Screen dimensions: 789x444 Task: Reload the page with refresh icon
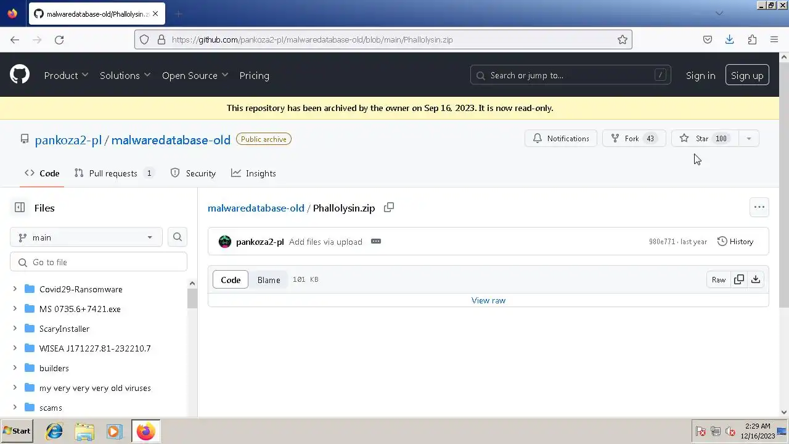pyautogui.click(x=59, y=39)
